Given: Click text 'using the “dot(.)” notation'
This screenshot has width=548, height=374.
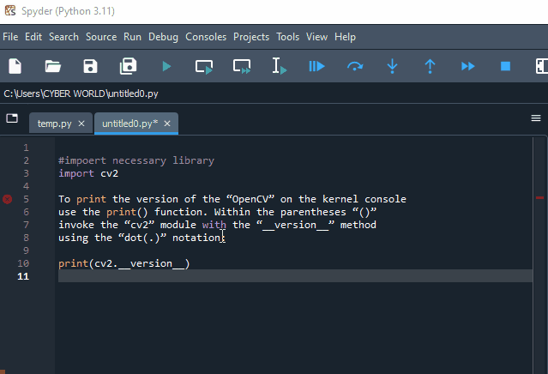Looking at the screenshot, I should [140, 238].
